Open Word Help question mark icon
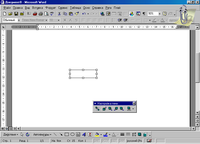The image size is (200, 144). (165, 14)
